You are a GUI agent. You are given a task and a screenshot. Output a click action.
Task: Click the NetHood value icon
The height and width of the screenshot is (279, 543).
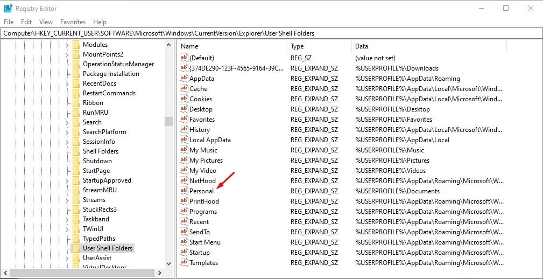point(184,180)
